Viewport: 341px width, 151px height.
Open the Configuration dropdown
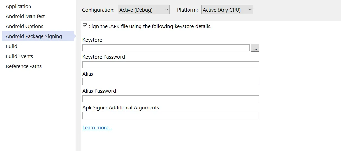pyautogui.click(x=144, y=10)
